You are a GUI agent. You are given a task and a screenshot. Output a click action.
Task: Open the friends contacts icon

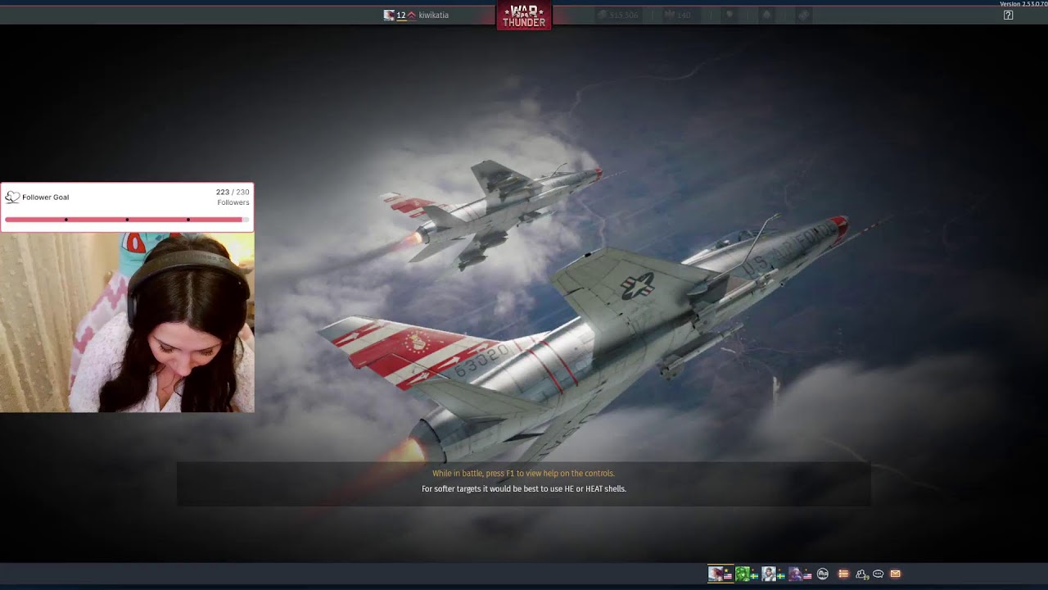[861, 574]
